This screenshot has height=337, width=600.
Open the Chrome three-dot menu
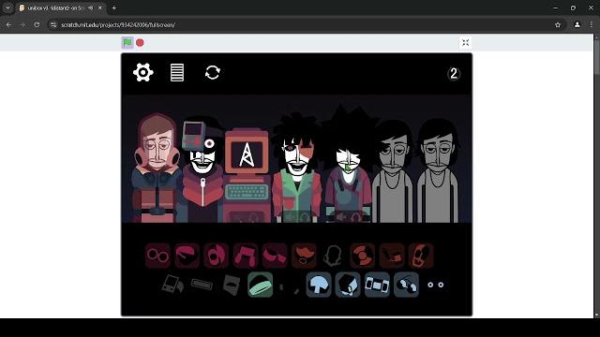[x=592, y=25]
